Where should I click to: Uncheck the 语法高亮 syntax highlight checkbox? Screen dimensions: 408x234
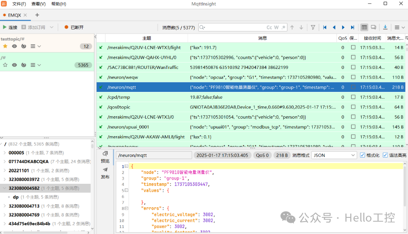[x=385, y=155]
